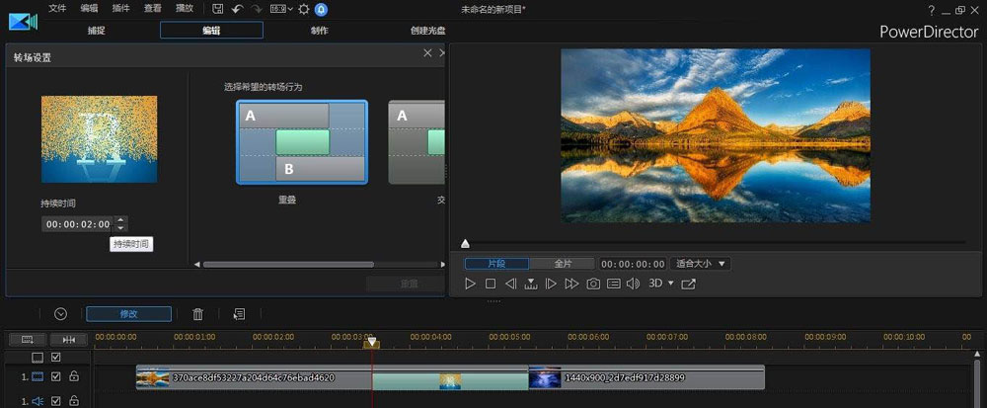Screen dimensions: 987x408
Task: Click the undo arrow in top toolbar
Action: (x=238, y=9)
